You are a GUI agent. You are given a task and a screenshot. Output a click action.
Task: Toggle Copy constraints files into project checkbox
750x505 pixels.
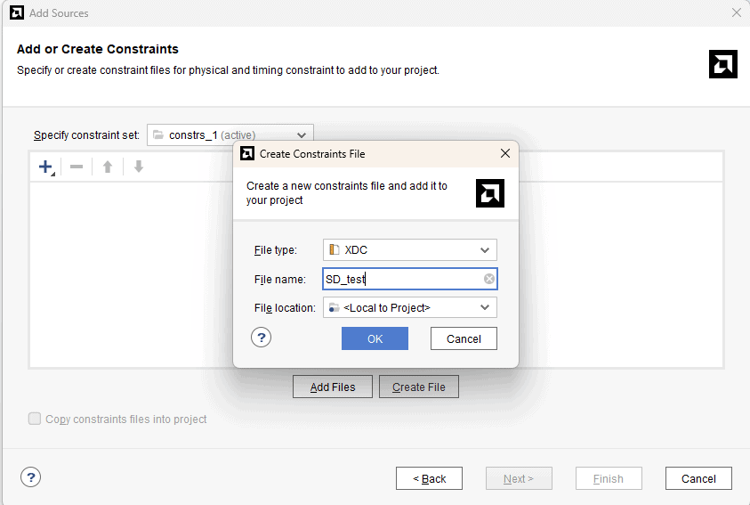[x=36, y=419]
